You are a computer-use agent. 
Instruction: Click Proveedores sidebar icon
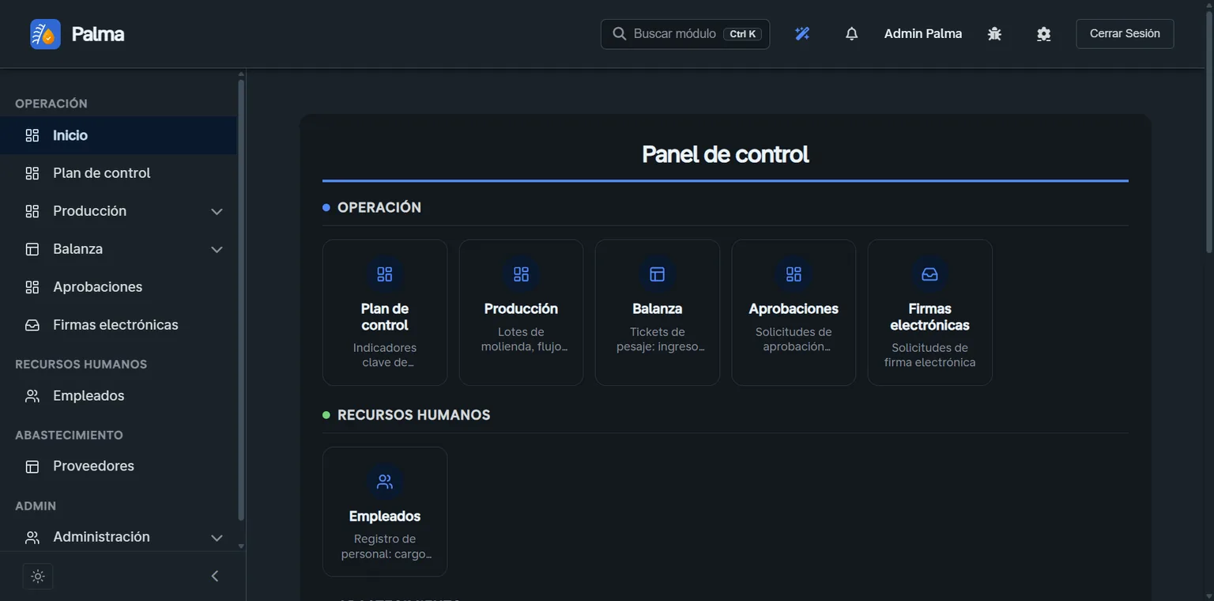point(32,467)
